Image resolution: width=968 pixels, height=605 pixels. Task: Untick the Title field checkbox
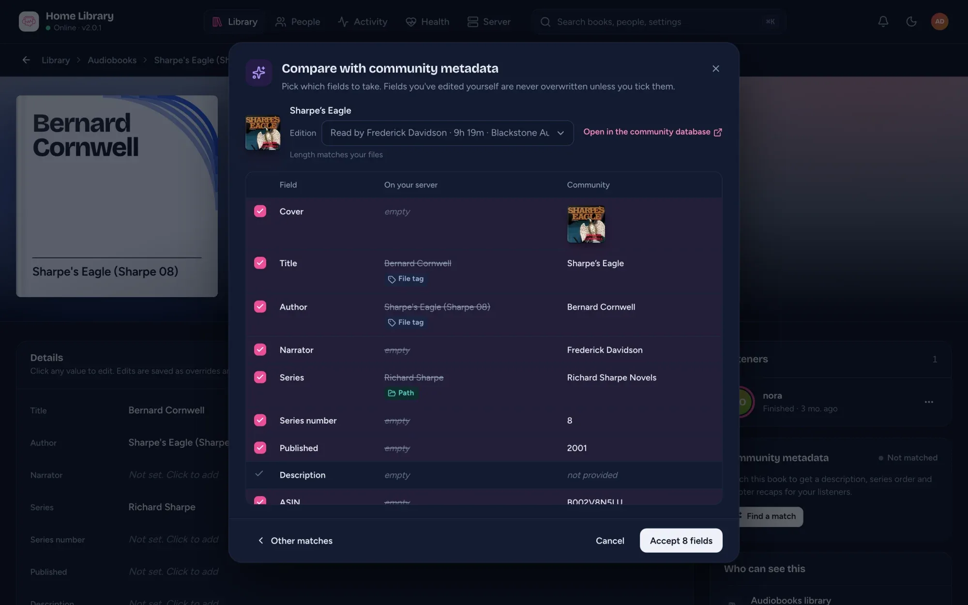pos(260,263)
